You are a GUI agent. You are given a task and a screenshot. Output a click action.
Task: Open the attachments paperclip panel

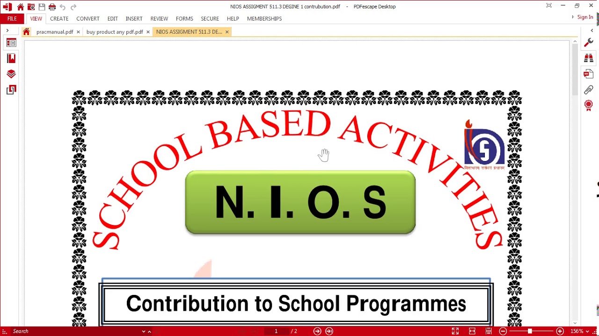click(x=589, y=90)
